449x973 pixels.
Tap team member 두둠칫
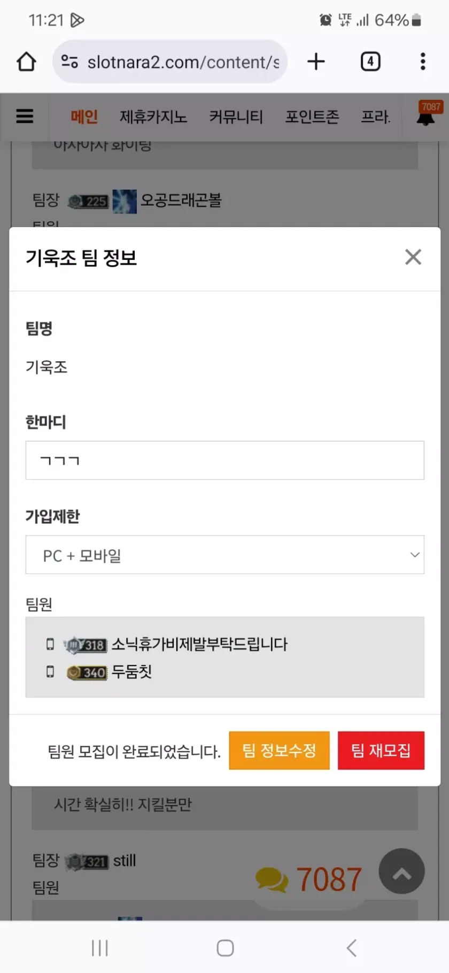tap(131, 672)
